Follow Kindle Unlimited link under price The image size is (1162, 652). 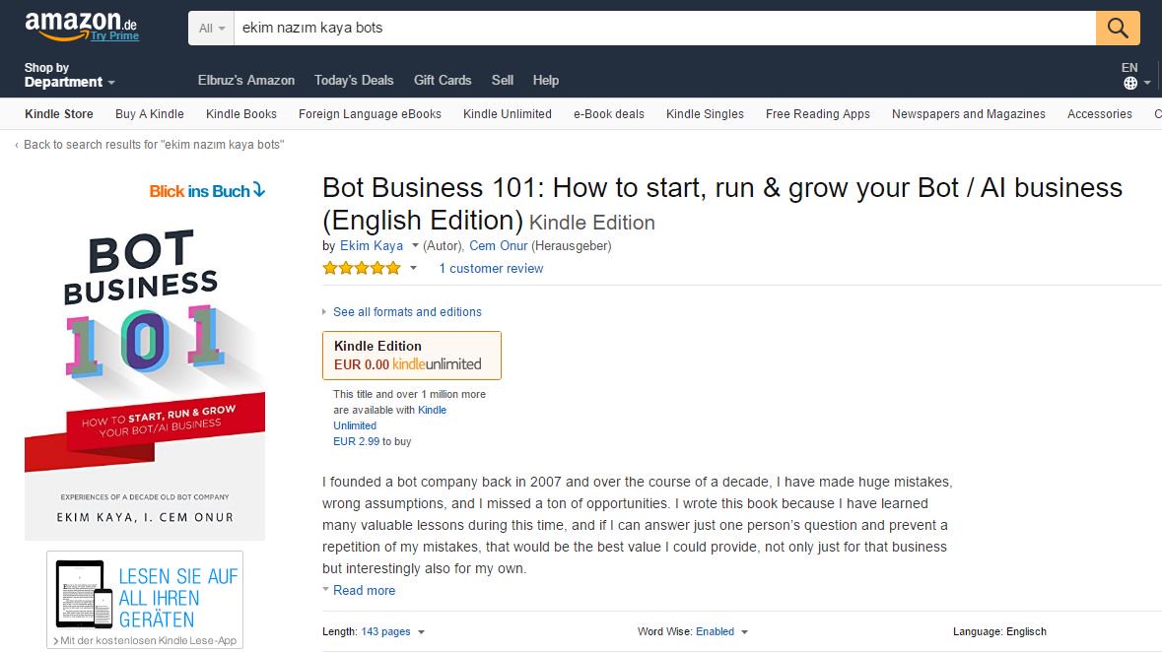[x=390, y=418]
